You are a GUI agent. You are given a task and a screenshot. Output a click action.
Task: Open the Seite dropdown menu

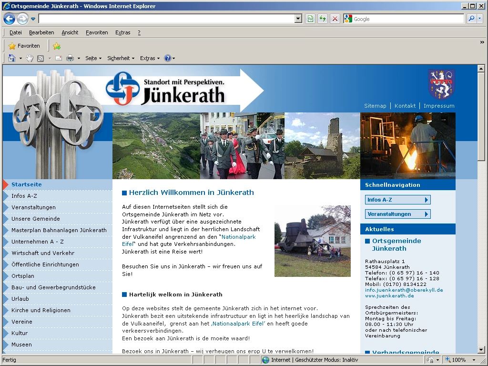click(x=93, y=58)
